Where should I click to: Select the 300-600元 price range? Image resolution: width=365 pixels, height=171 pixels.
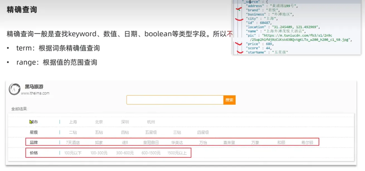pos(125,153)
